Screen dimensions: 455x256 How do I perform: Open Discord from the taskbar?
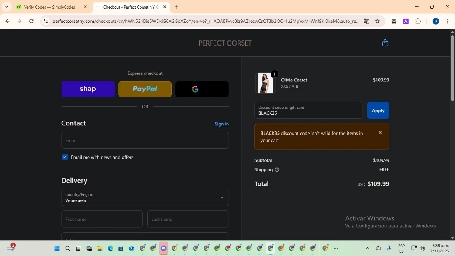[x=164, y=248]
